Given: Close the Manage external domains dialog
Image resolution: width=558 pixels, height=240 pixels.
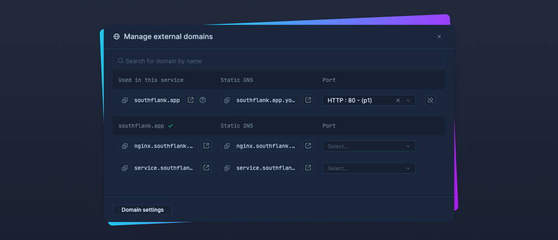Looking at the screenshot, I should (439, 37).
